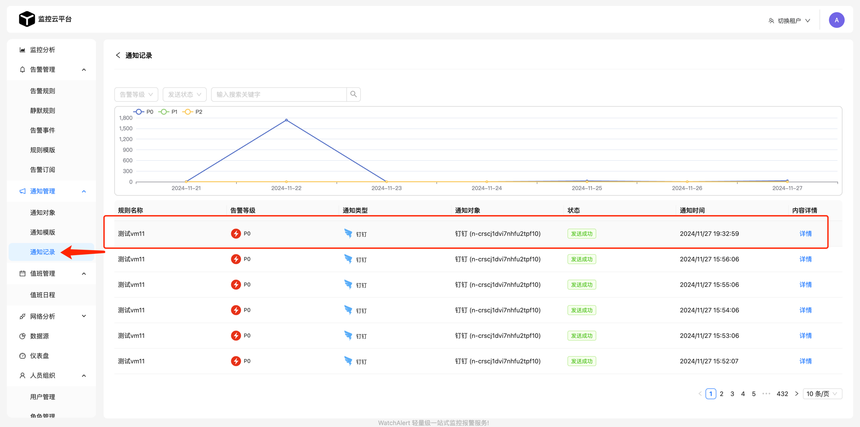
Task: Click the chart peak point on 2024-11-22
Action: pyautogui.click(x=286, y=120)
